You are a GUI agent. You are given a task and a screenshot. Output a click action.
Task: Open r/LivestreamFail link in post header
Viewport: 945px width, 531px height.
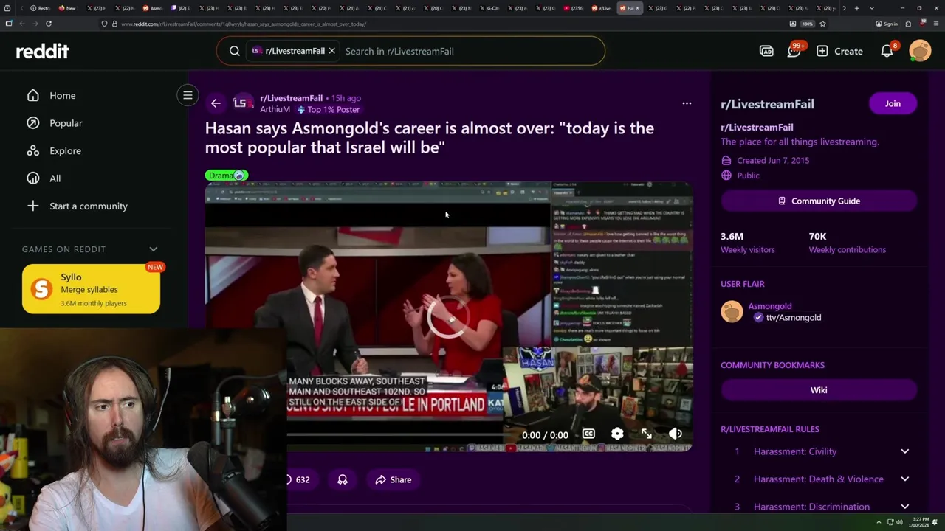click(291, 98)
